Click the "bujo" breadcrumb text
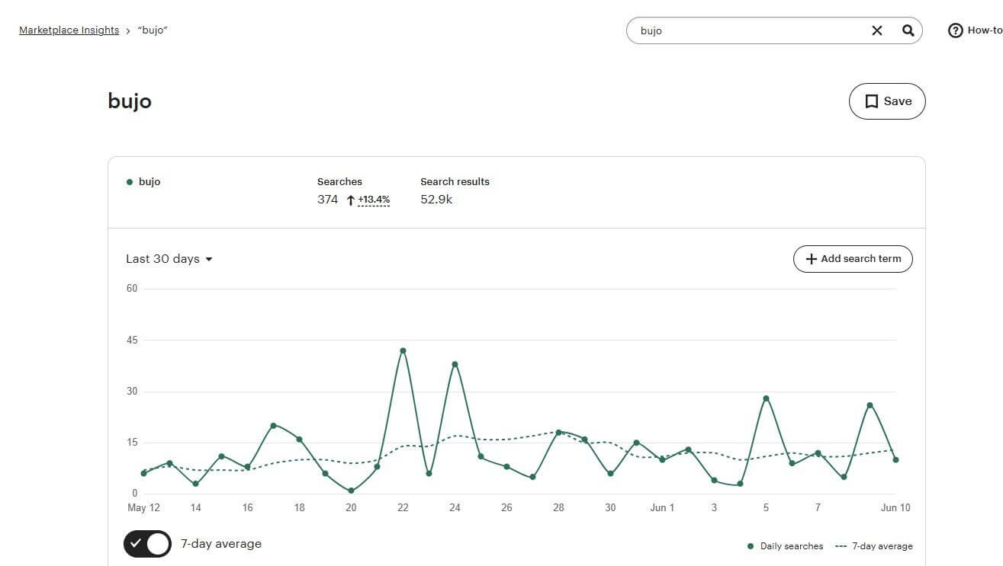 coord(153,30)
